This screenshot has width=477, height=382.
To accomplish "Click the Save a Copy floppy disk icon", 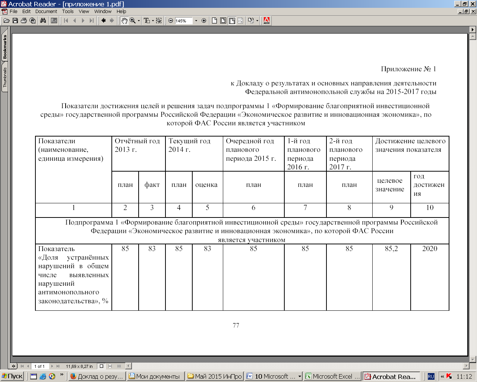I will coord(15,21).
